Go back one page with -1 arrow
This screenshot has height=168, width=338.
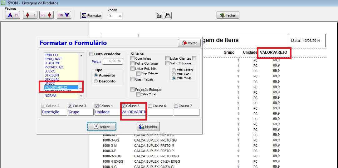pyautogui.click(x=30, y=15)
